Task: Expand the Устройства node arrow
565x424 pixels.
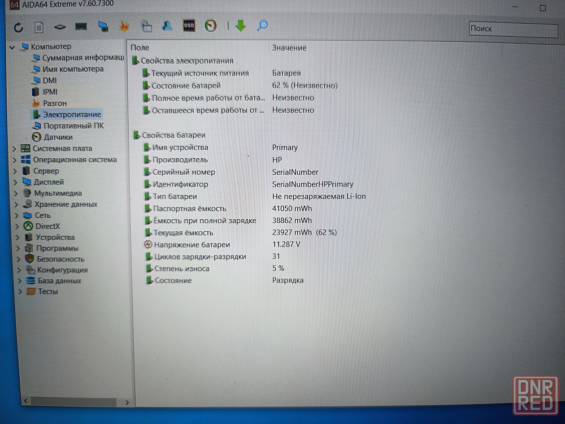Action: [x=18, y=237]
